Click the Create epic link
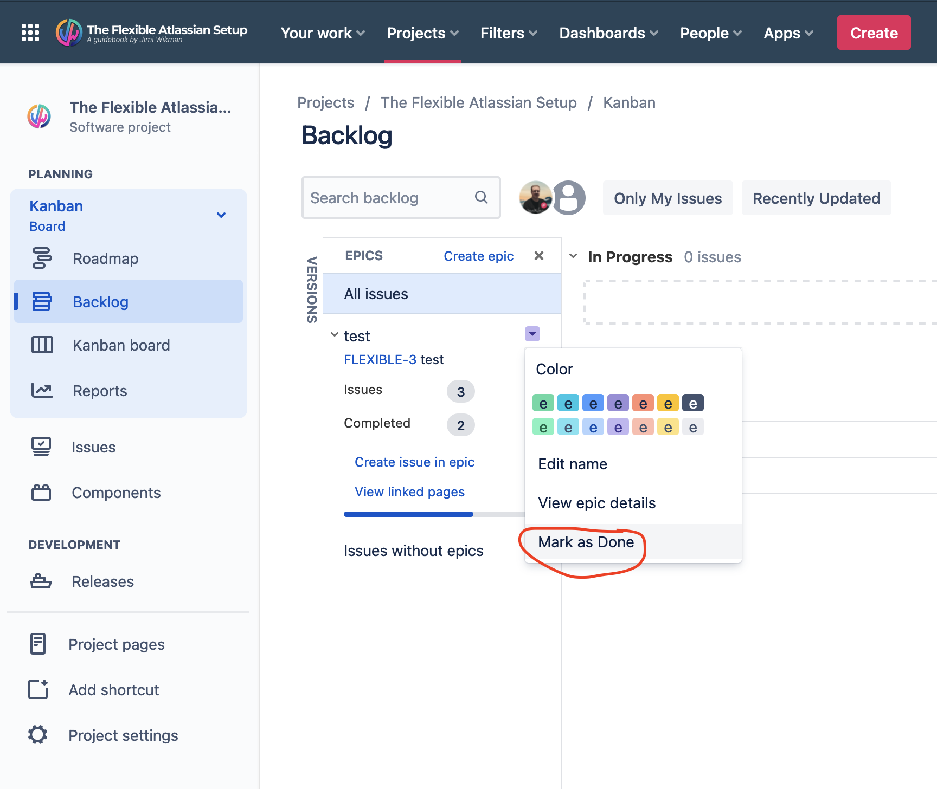 pyautogui.click(x=479, y=256)
